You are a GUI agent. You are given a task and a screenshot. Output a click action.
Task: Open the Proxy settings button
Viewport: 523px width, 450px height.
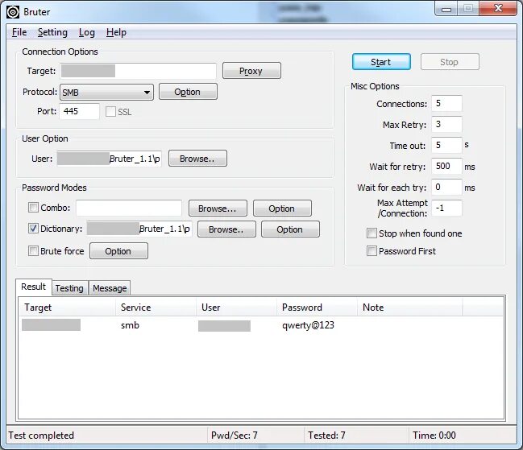tap(251, 71)
